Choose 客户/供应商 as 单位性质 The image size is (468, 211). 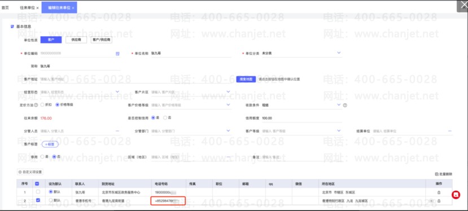pyautogui.click(x=102, y=39)
